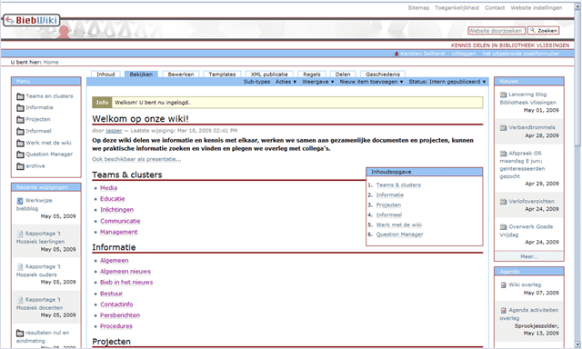Viewport: 582px width, 349px height.
Task: Open the Contact link in header
Action: pos(495,8)
